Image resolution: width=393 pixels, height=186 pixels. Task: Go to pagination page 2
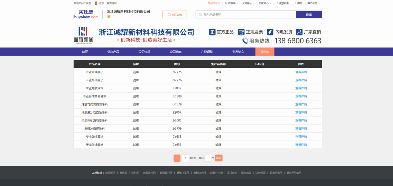pyautogui.click(x=185, y=158)
